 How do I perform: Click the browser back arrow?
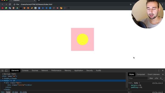point(2,4)
